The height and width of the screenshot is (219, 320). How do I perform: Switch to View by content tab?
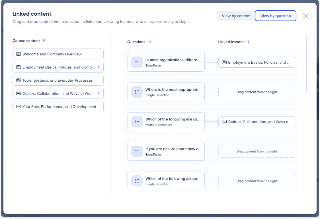click(x=236, y=16)
